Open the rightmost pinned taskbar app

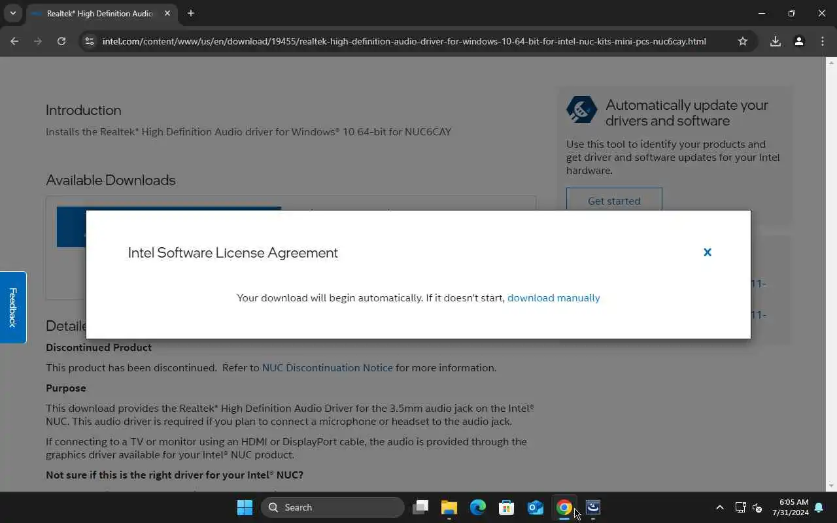coord(593,507)
